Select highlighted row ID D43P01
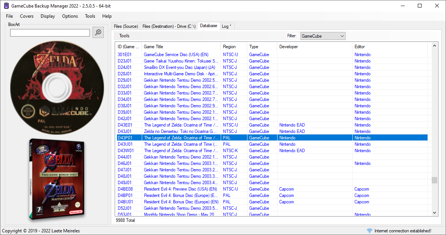This screenshot has width=446, height=235. pos(125,138)
